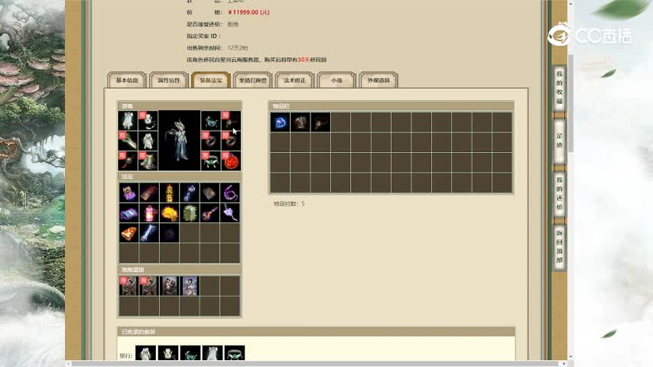
Task: View the blue glowing orb inventory item
Action: 281,122
